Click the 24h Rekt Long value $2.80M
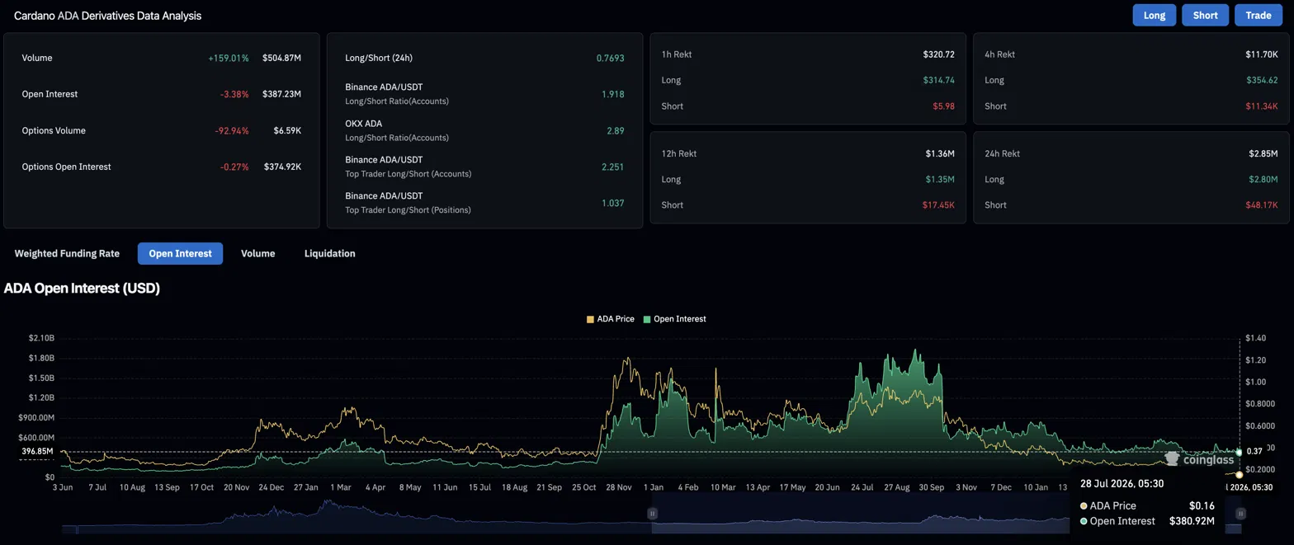Image resolution: width=1294 pixels, height=545 pixels. [1263, 179]
